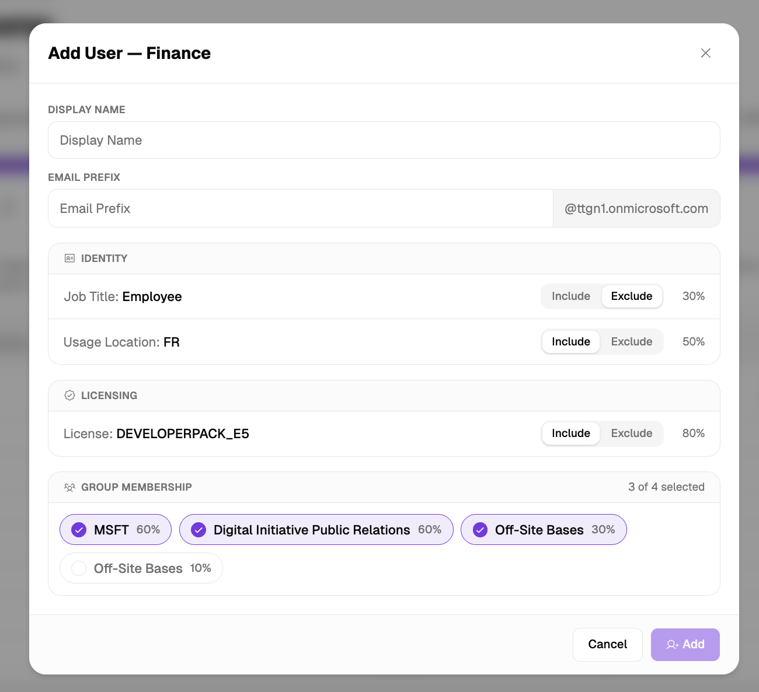Click the "3 of 4 selected" count
The image size is (759, 692).
(666, 487)
